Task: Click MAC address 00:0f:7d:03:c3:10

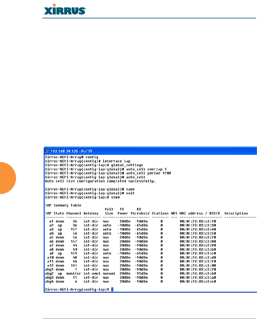Action: click(x=198, y=221)
